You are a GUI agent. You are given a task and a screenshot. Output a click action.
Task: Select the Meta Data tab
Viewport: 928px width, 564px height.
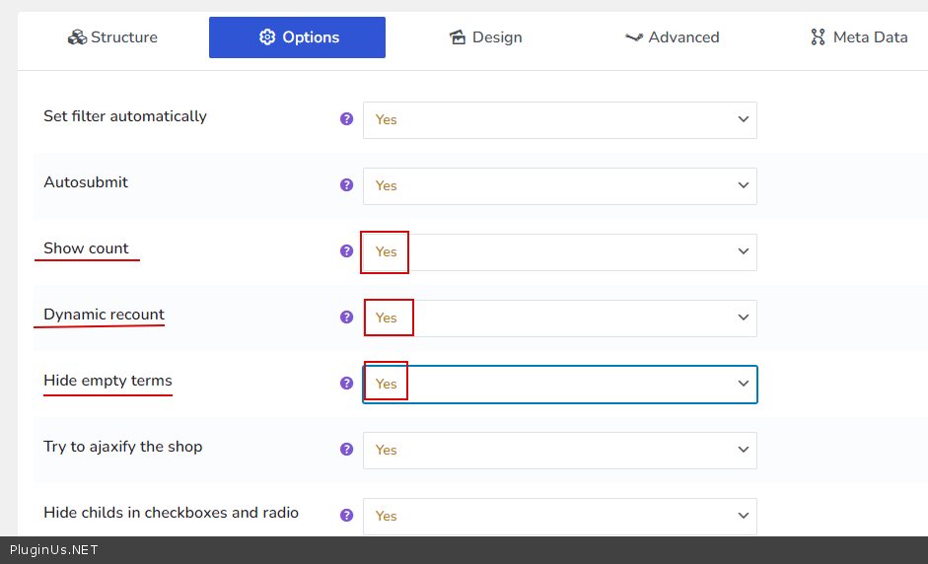[x=858, y=37]
